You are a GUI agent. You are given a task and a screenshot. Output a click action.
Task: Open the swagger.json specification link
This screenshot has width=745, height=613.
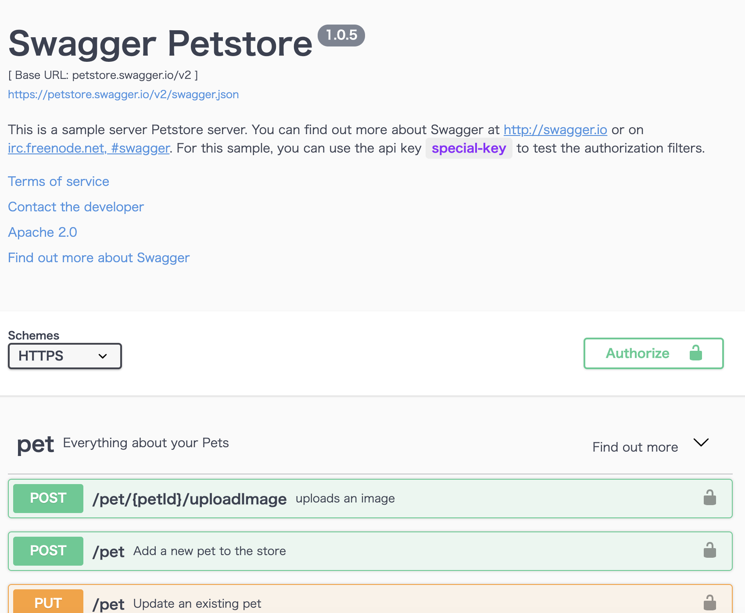(123, 95)
